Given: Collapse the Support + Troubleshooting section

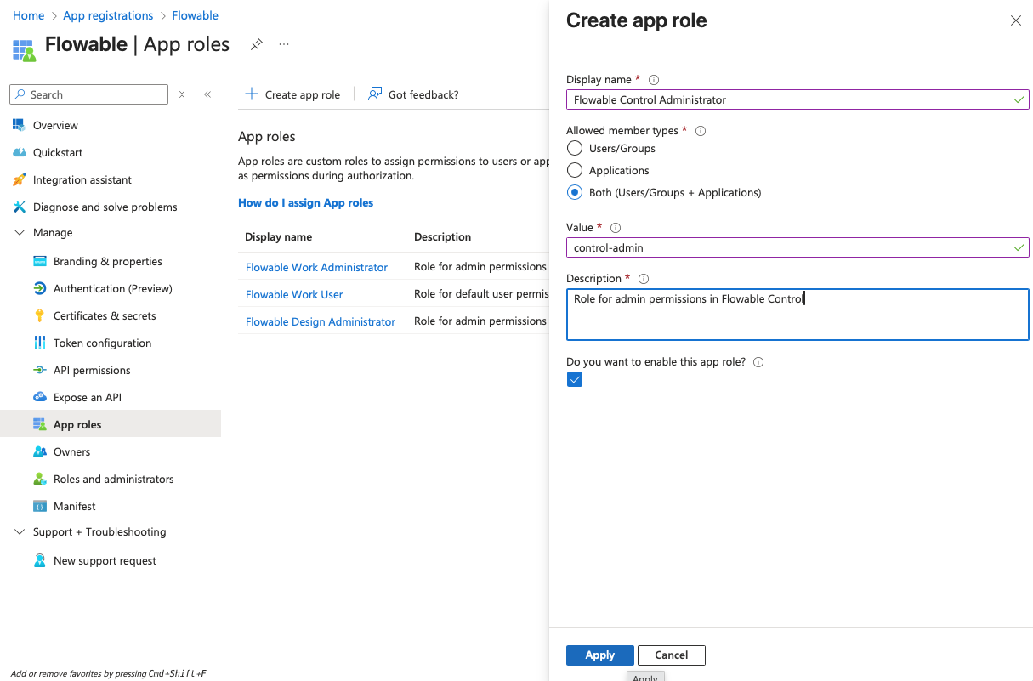Looking at the screenshot, I should coord(20,532).
